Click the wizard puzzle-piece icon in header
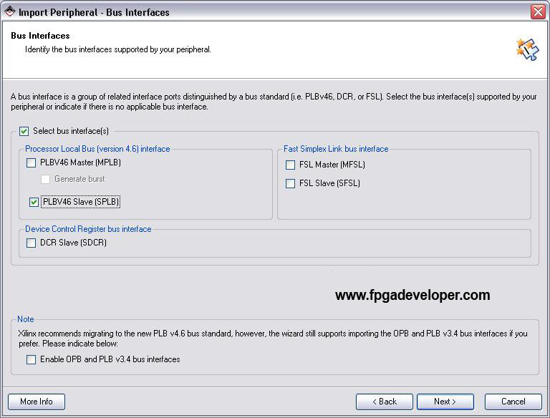Screen dimensions: 550x418 528,49
